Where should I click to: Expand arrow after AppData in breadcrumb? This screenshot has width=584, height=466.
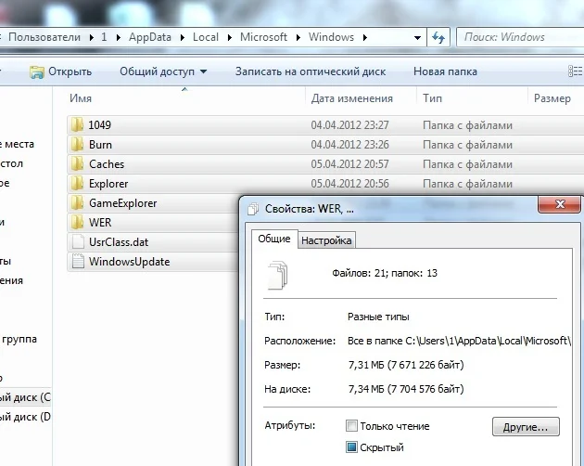click(183, 37)
